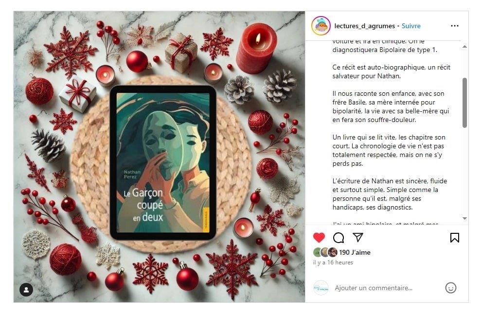
Task: Open the three-dot more options menu
Action: (455, 26)
